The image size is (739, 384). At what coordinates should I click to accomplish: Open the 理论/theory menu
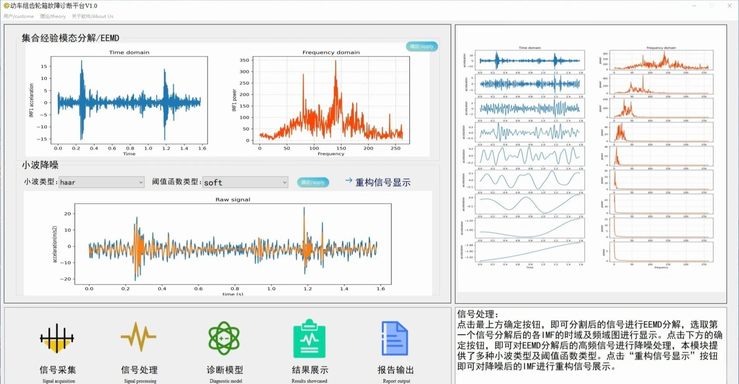[52, 16]
